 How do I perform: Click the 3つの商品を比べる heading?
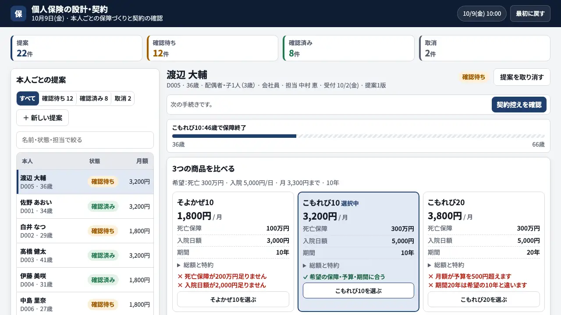(x=203, y=168)
